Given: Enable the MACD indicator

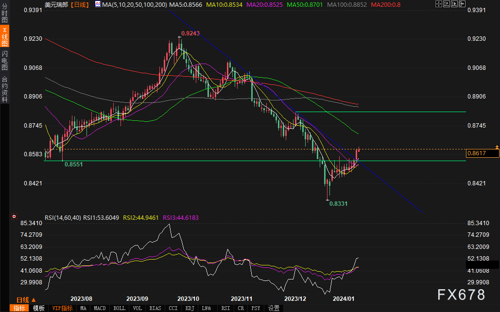Looking at the screenshot, I should (100, 308).
